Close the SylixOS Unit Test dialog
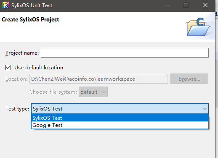Screen dimensions: 218x158 point(205,5)
